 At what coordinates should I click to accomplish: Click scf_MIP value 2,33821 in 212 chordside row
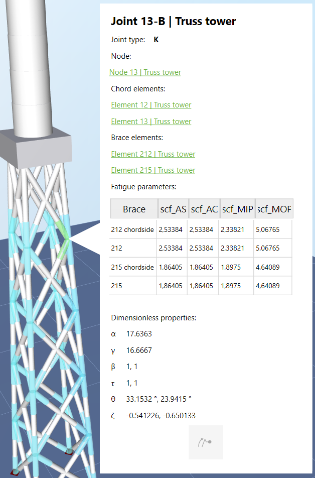pyautogui.click(x=232, y=229)
